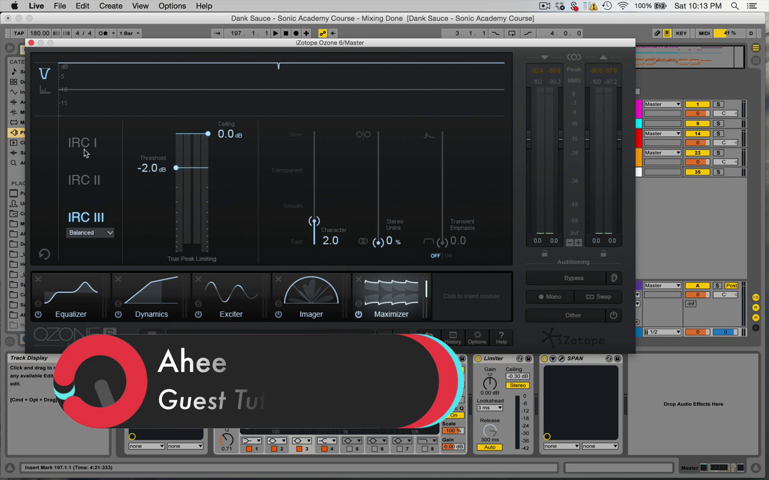The image size is (769, 480).
Task: Click the Ozone Help question mark icon
Action: coord(501,337)
